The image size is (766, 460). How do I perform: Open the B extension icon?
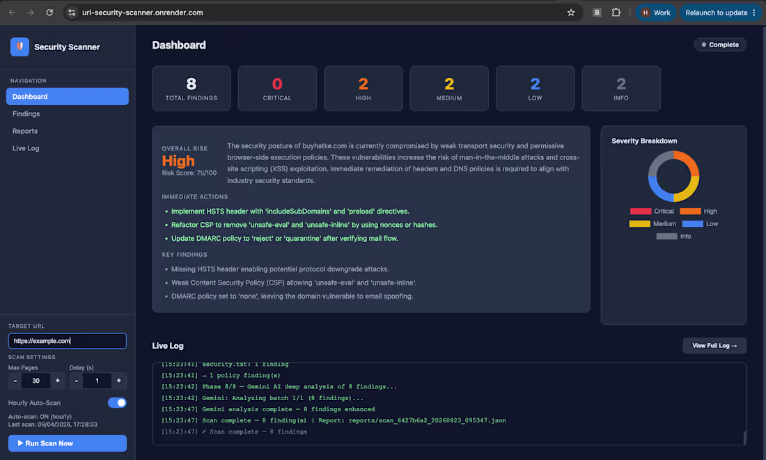click(x=597, y=13)
